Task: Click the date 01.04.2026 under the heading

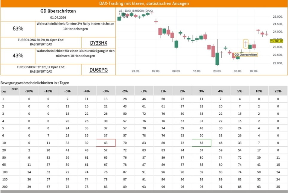Action: [58, 18]
